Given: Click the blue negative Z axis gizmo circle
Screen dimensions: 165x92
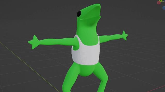Looking at the screenshot, I should tap(164, 8).
